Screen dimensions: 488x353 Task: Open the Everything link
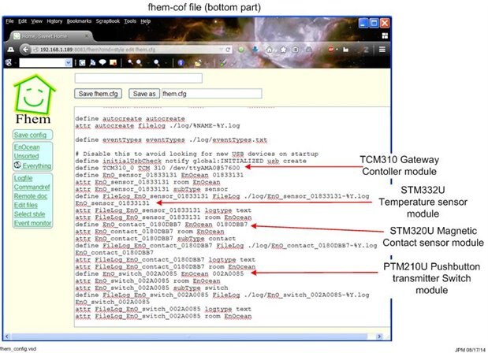pos(37,165)
